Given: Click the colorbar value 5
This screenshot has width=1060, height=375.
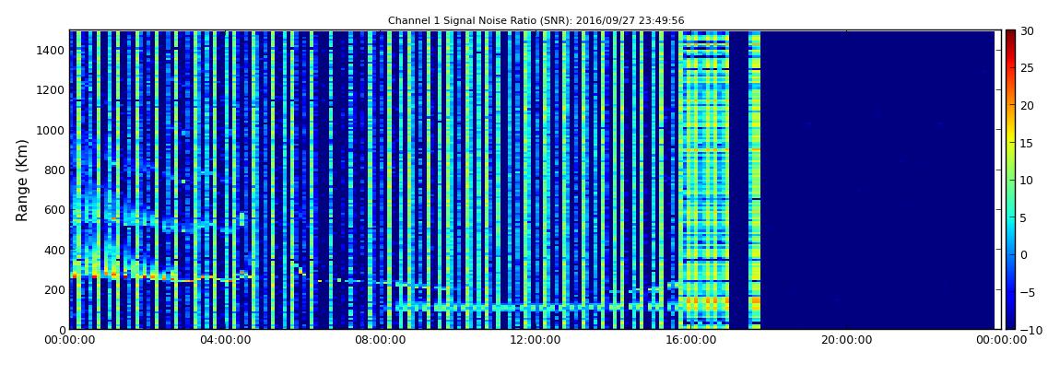Looking at the screenshot, I should pos(1024,217).
